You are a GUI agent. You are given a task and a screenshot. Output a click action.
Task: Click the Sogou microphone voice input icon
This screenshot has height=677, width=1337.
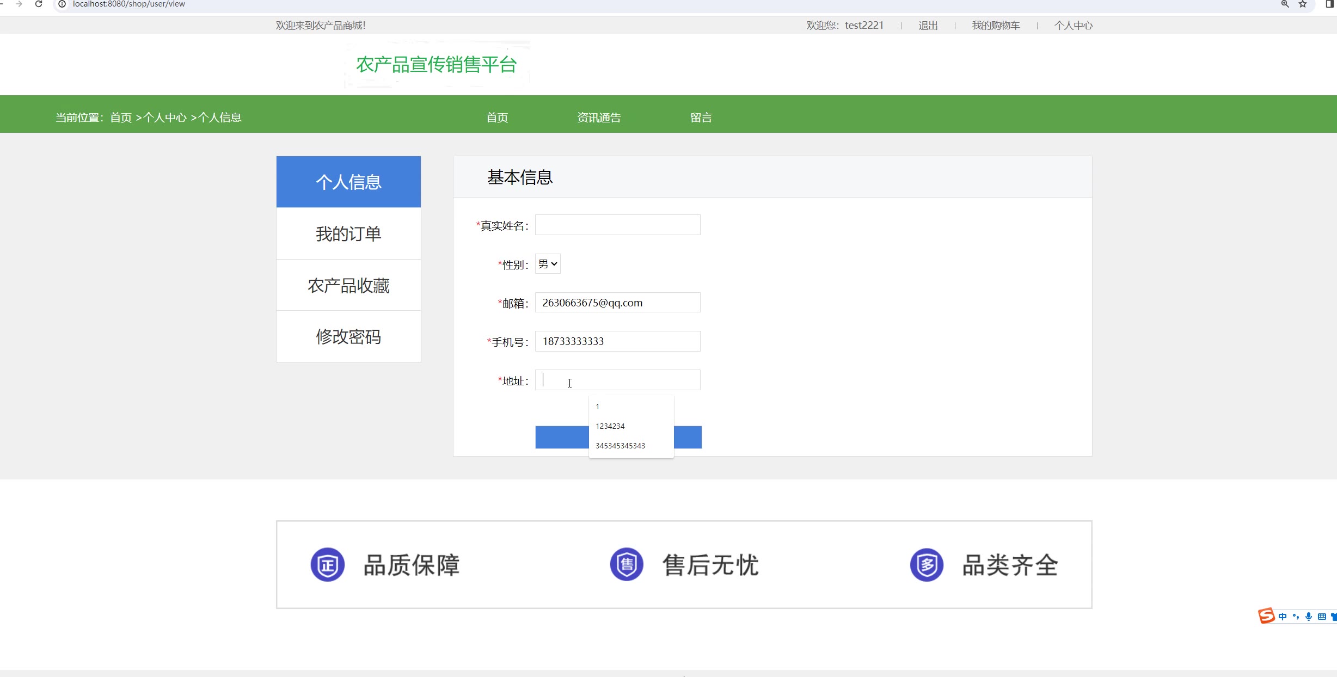tap(1309, 617)
